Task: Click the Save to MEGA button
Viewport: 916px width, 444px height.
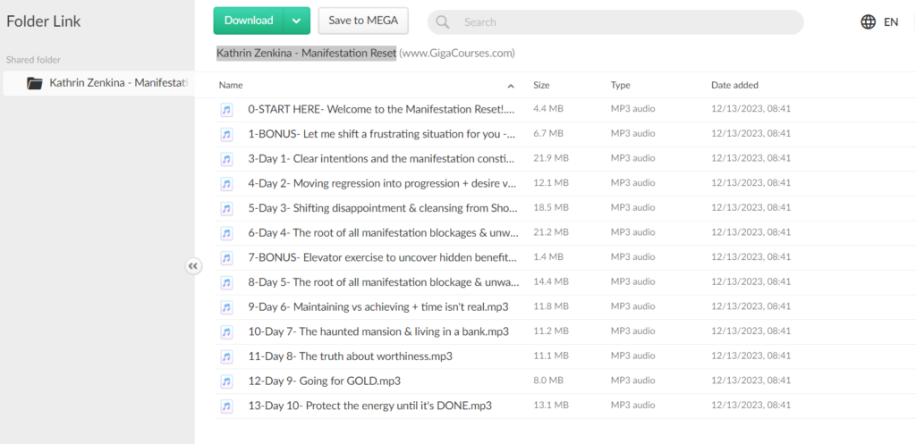Action: (363, 21)
